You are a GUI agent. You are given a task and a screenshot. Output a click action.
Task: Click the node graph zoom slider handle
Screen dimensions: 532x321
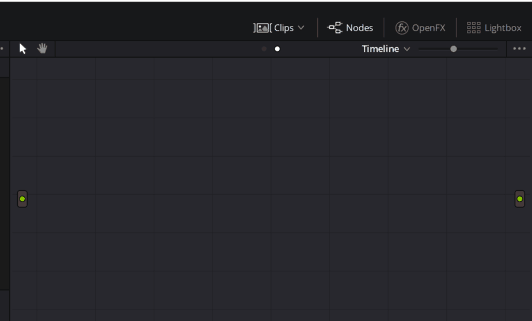[x=453, y=49]
